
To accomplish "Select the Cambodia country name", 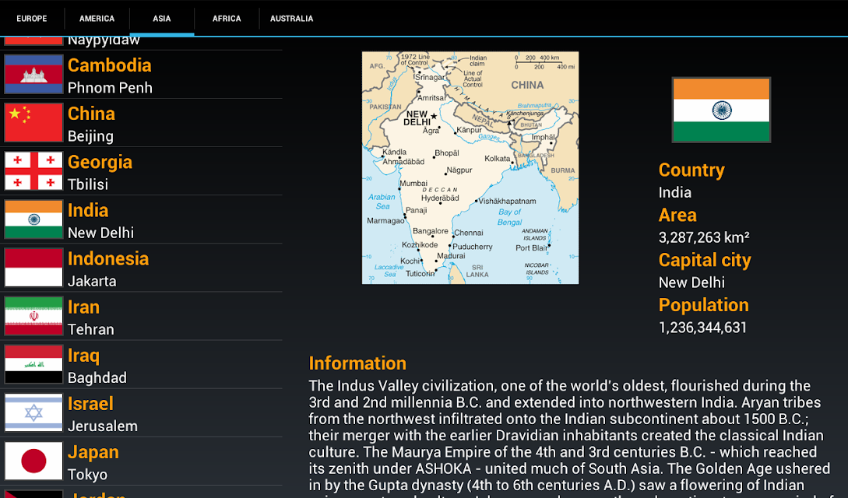I will [x=109, y=65].
